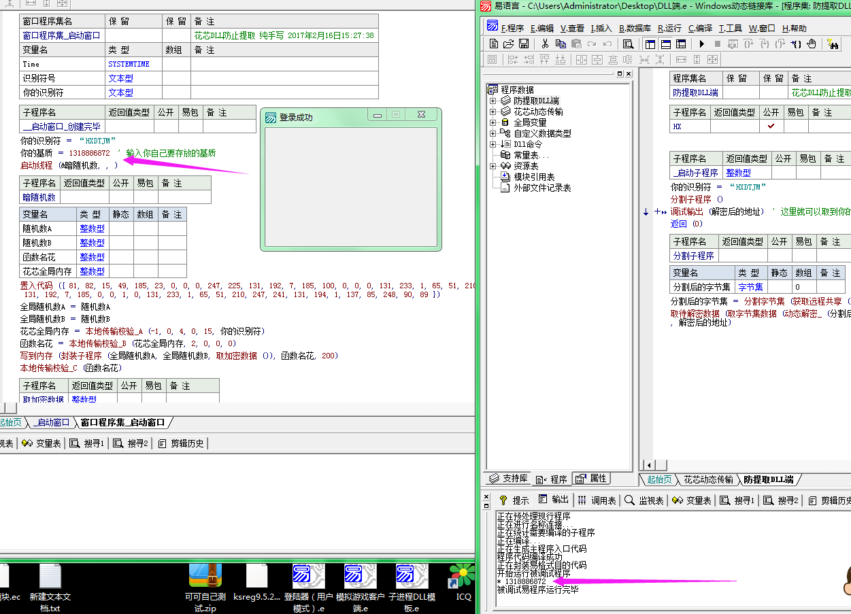
Task: Open the T.工具 menu
Action: point(731,28)
